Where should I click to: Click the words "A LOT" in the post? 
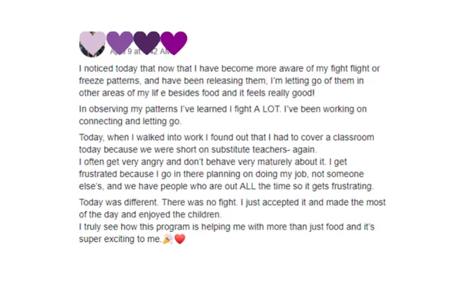266,109
